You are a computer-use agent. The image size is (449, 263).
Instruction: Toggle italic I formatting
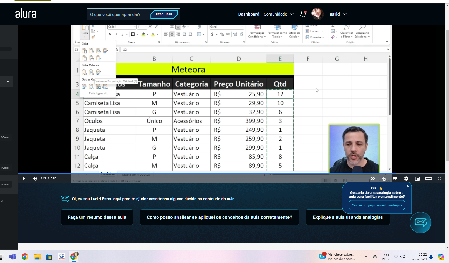pos(116,34)
